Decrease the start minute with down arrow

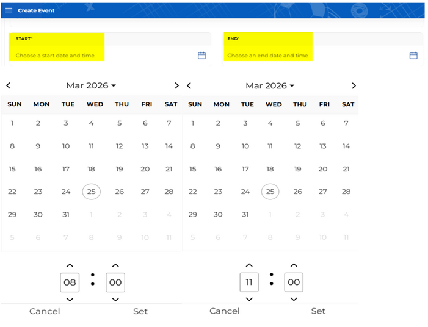(x=115, y=299)
